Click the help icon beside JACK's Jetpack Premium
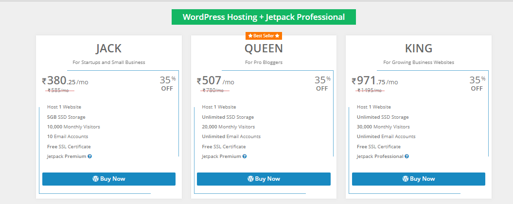The width and height of the screenshot is (513, 204). (x=89, y=157)
